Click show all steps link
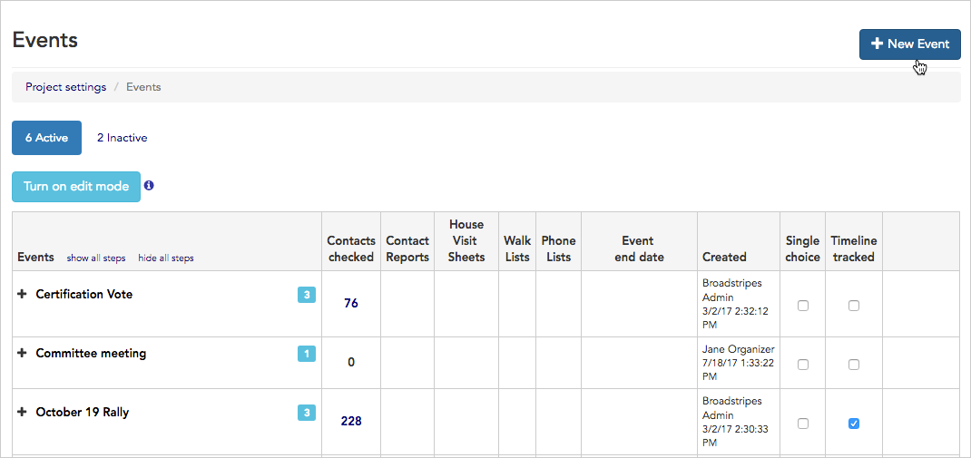971x458 pixels. coord(96,258)
